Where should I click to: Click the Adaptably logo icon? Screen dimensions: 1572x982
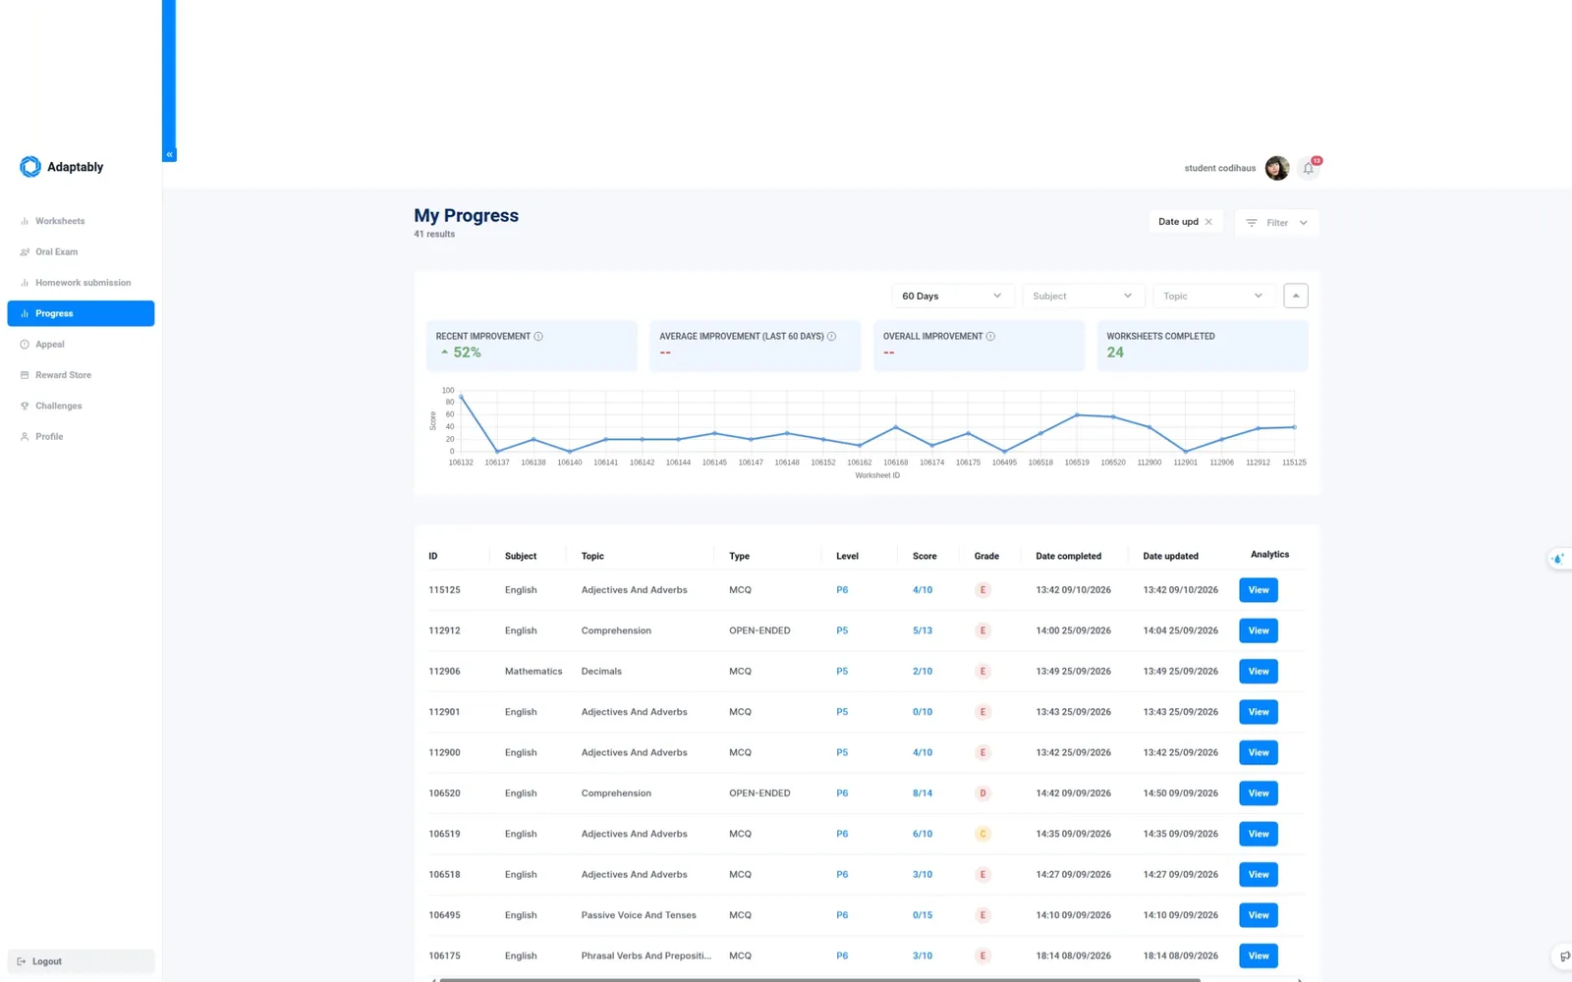click(30, 167)
